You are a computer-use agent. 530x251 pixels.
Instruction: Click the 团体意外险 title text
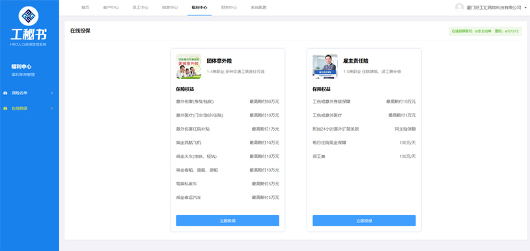click(219, 61)
